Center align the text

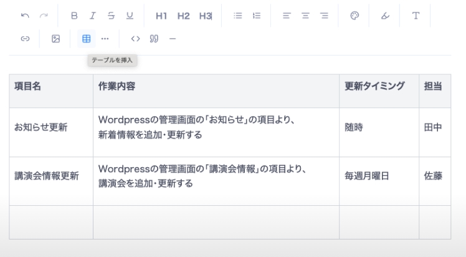click(x=305, y=16)
